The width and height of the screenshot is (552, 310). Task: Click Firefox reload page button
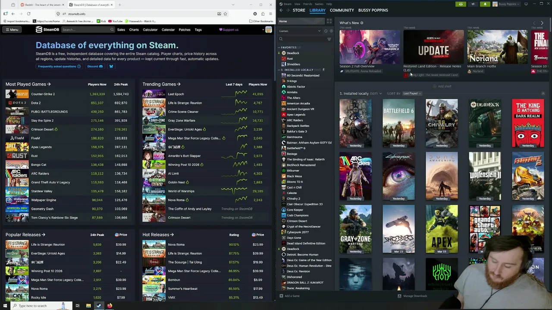click(28, 14)
